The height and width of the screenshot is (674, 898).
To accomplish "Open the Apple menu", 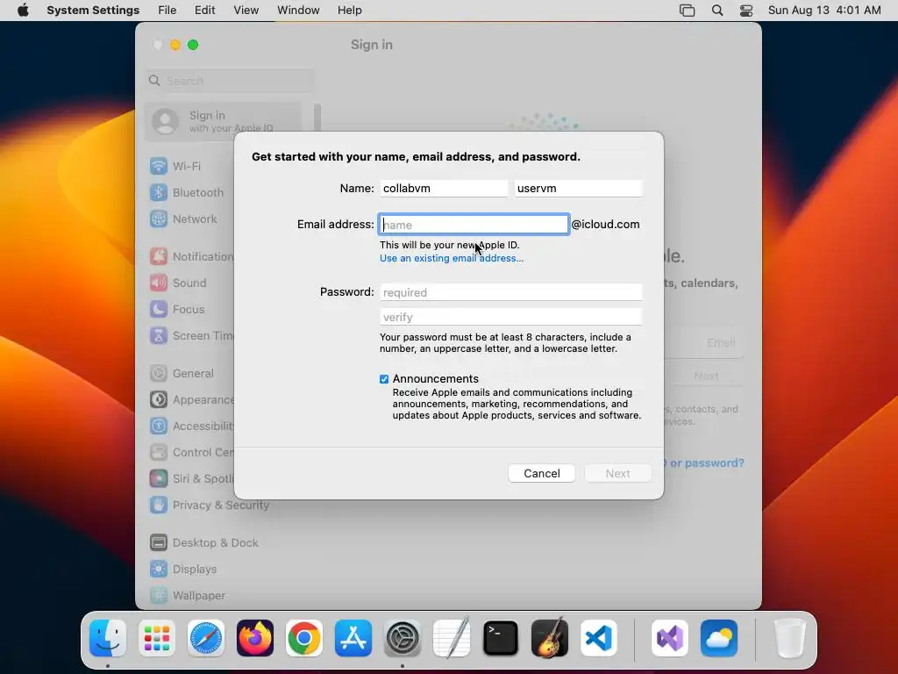I will tap(23, 11).
